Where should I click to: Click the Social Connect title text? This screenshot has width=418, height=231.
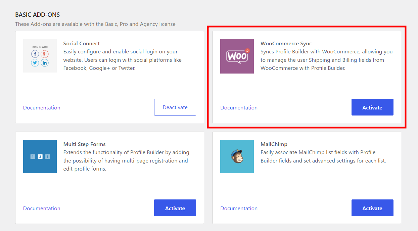point(82,44)
